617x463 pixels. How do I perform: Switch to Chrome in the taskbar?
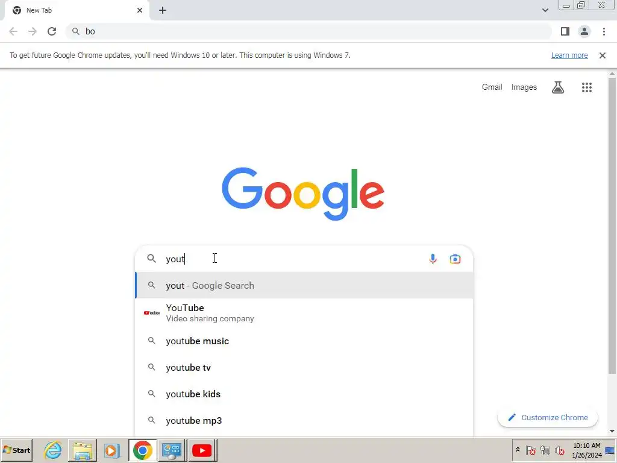click(142, 450)
